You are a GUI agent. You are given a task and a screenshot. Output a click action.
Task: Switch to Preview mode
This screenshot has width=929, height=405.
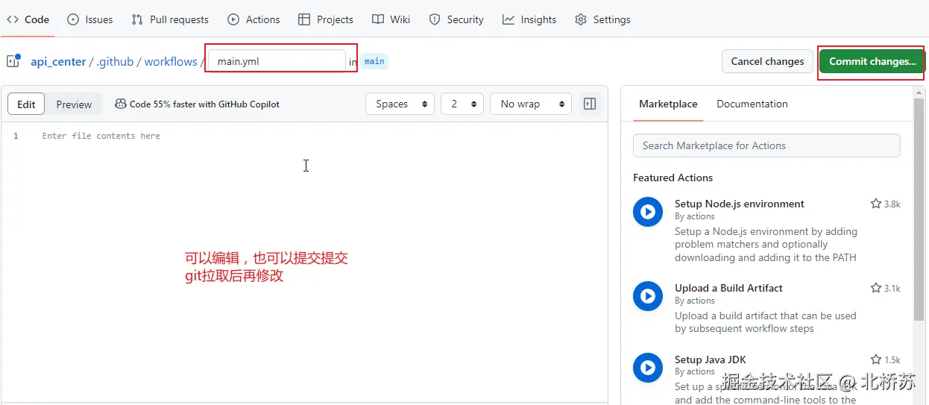pyautogui.click(x=74, y=104)
